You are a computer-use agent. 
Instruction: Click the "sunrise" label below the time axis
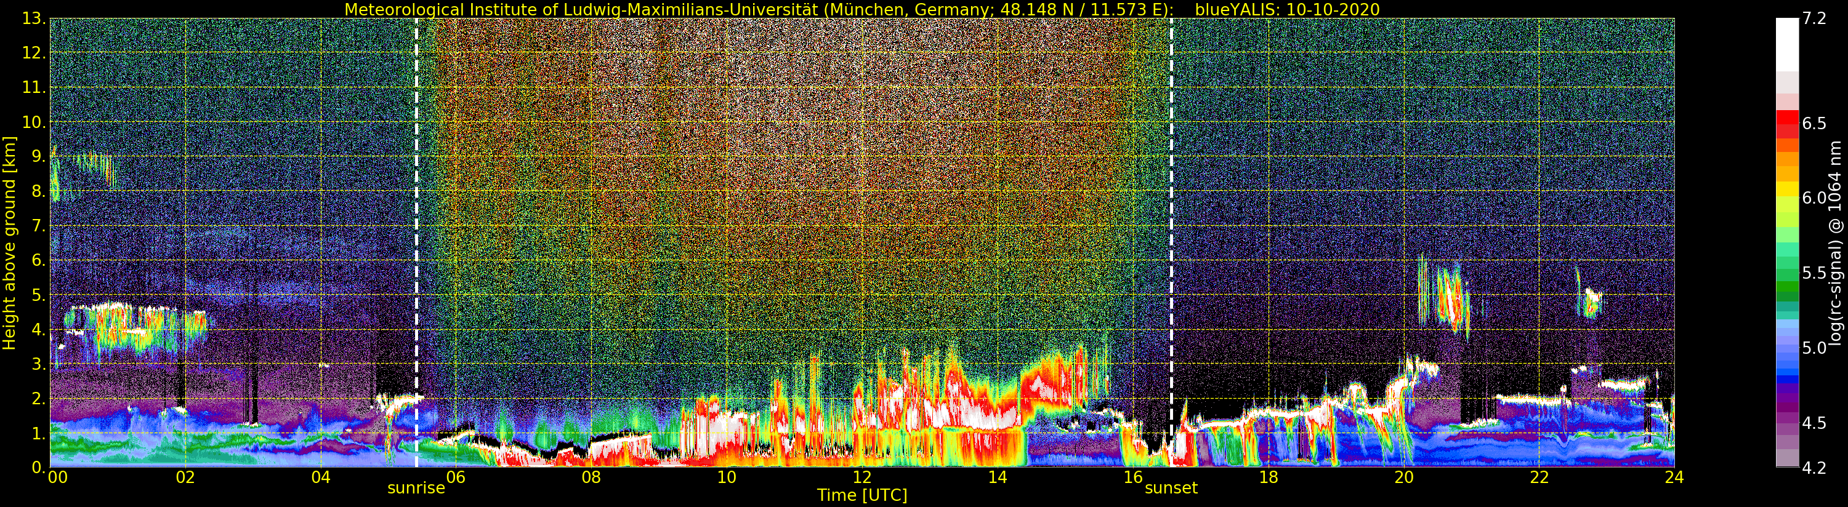pos(416,489)
